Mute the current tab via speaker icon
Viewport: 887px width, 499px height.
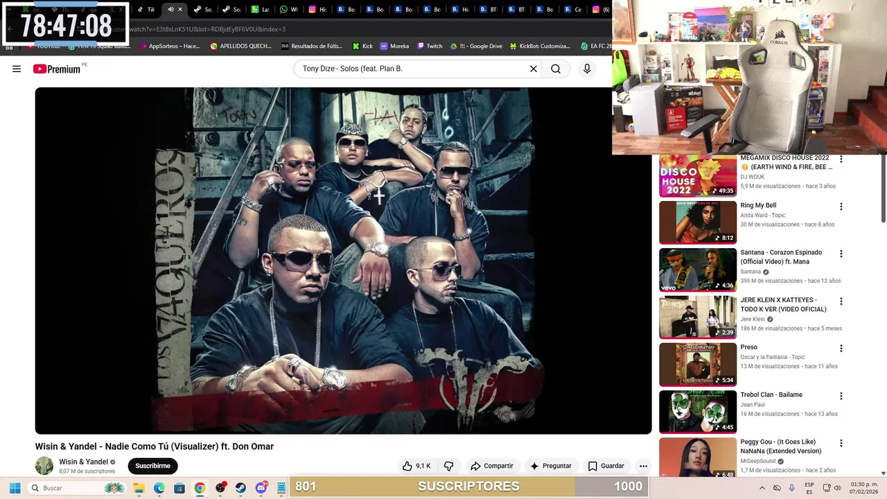coord(170,9)
